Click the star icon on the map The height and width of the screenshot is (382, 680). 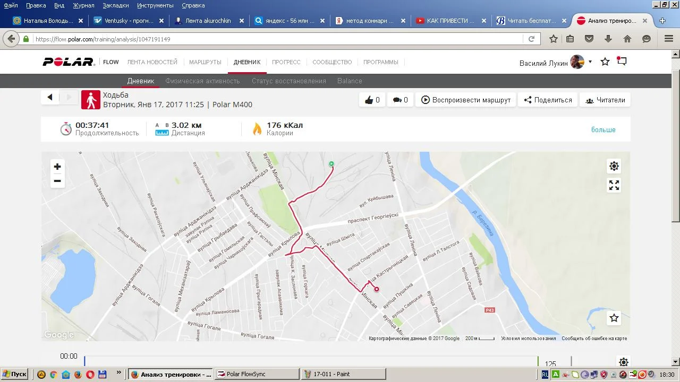[x=614, y=318]
